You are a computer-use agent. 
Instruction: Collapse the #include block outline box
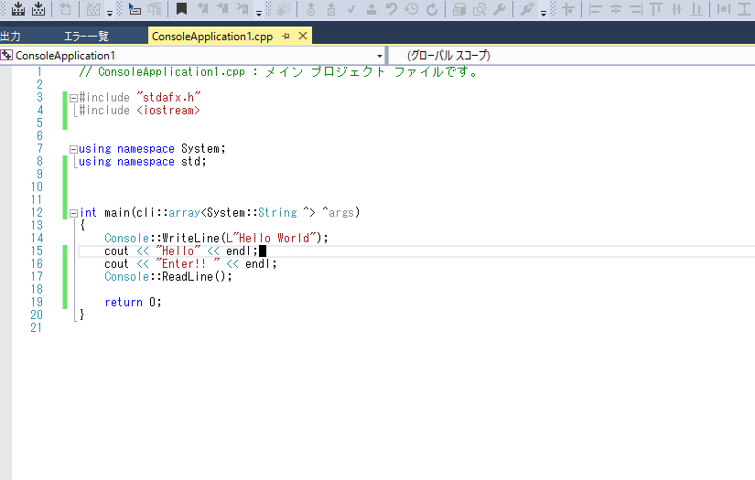click(x=73, y=98)
